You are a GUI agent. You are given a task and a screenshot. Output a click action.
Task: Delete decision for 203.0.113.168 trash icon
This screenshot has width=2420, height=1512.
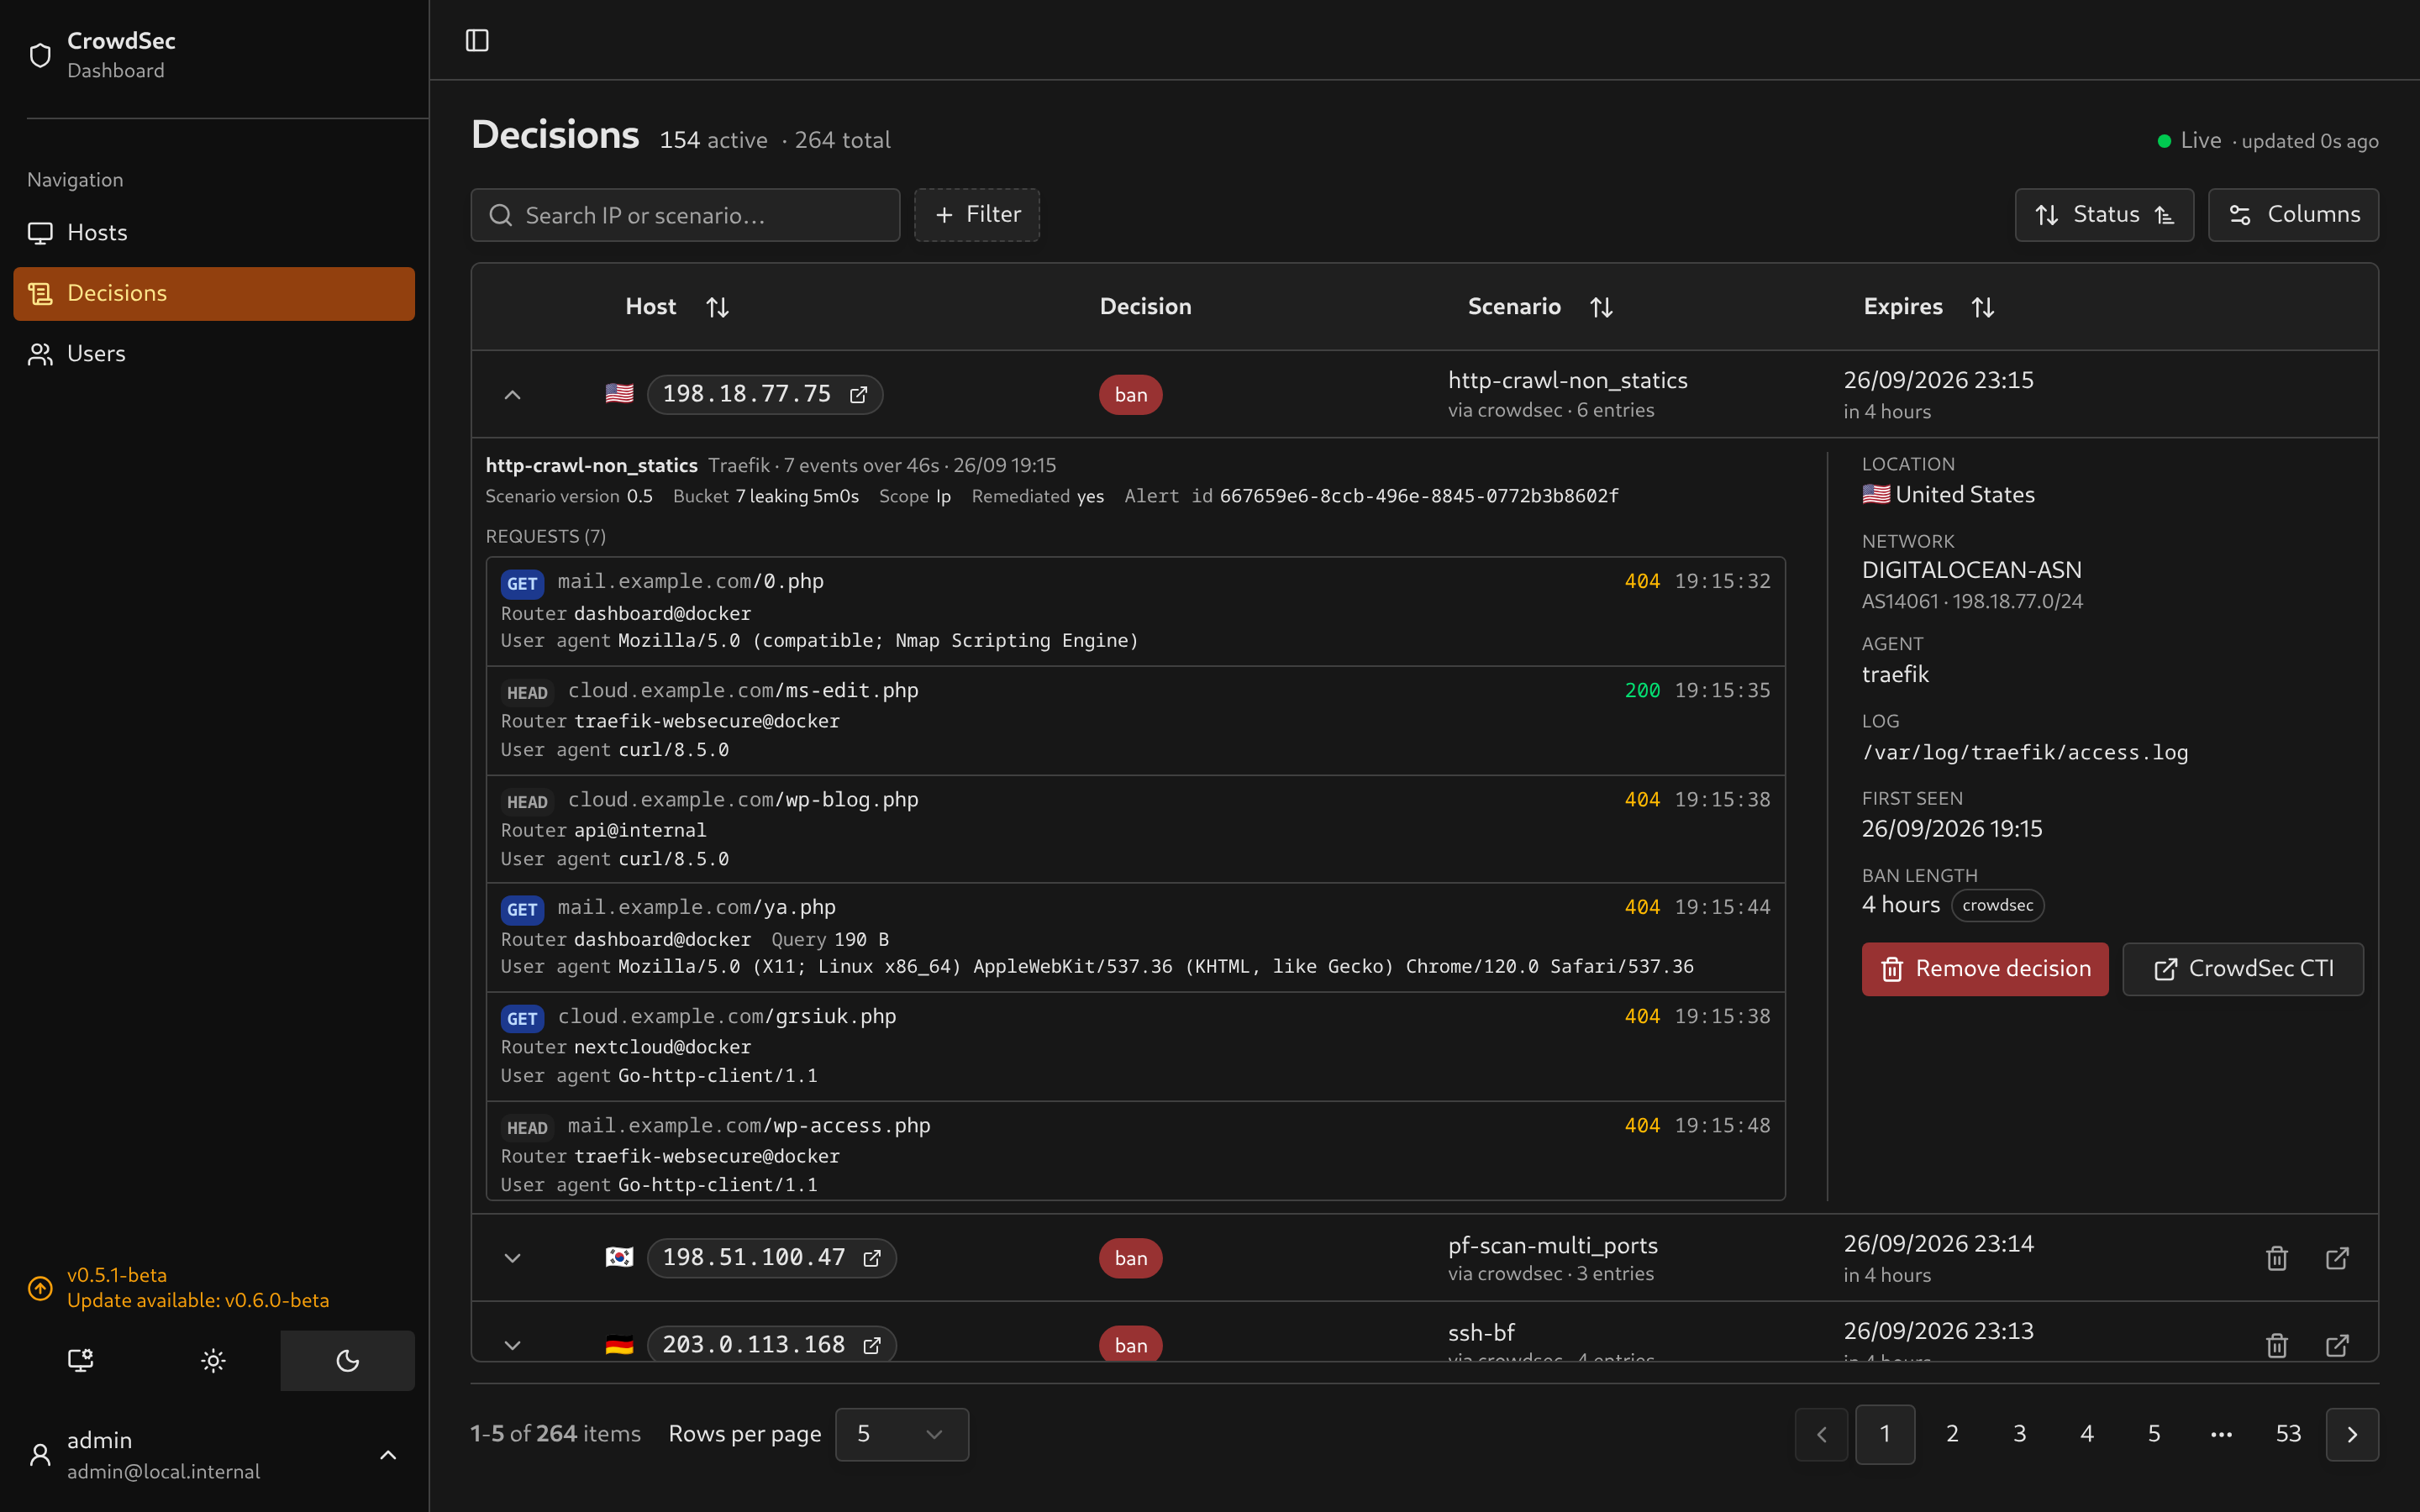click(x=2277, y=1345)
